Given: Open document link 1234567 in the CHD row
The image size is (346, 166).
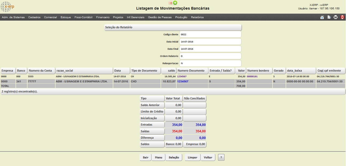Looking at the screenshot, I should tap(183, 81).
